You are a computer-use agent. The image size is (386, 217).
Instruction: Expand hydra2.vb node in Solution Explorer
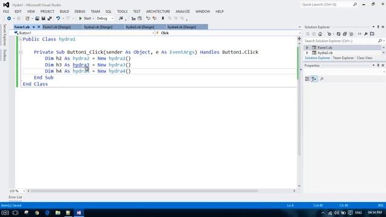coord(307,52)
